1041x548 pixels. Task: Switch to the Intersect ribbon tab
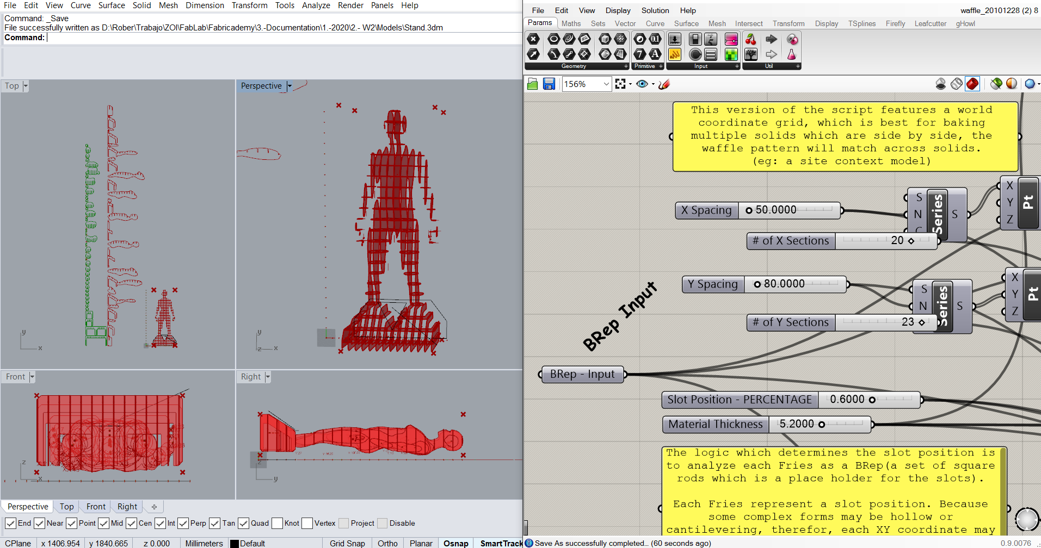[x=749, y=23]
